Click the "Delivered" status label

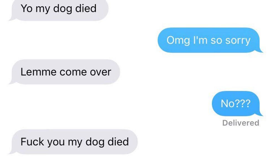(x=241, y=123)
